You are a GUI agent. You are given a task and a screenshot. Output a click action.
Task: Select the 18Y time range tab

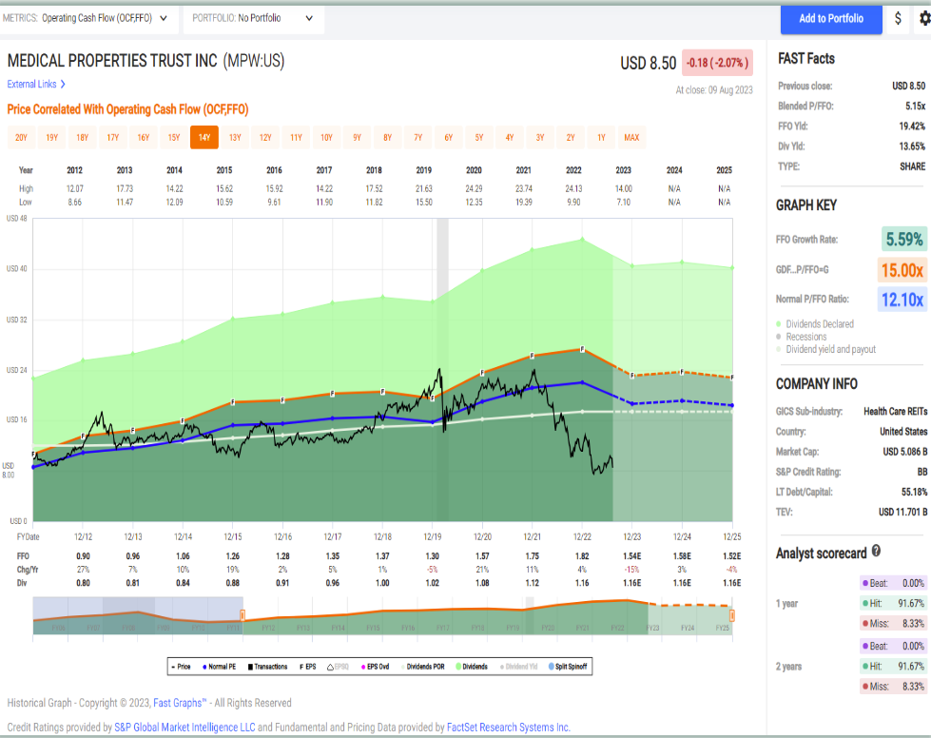pyautogui.click(x=83, y=137)
